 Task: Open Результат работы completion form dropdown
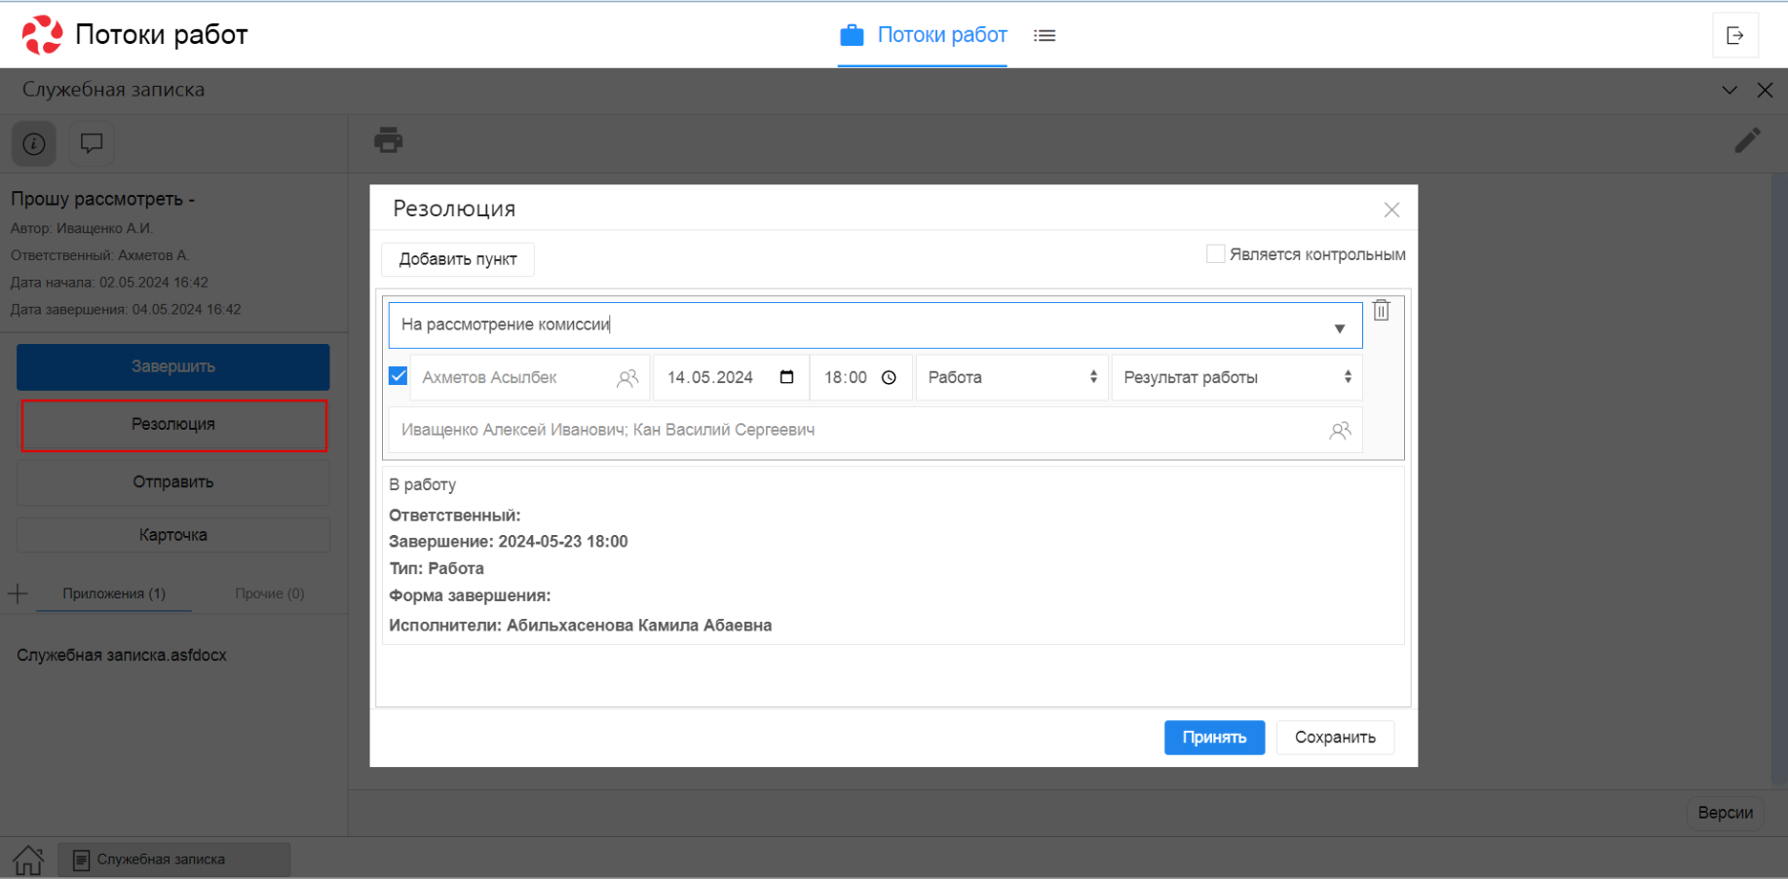click(1237, 377)
